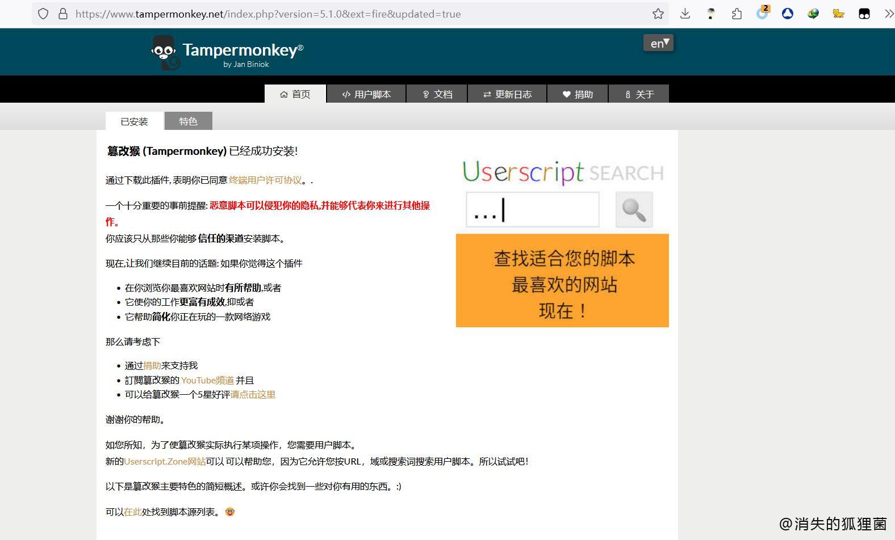Click the 'by Jan Biniok' text

(x=246, y=64)
